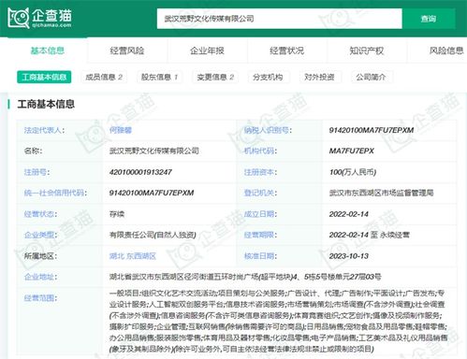
Task: Select the 分支机构 sub-tab
Action: tap(268, 77)
